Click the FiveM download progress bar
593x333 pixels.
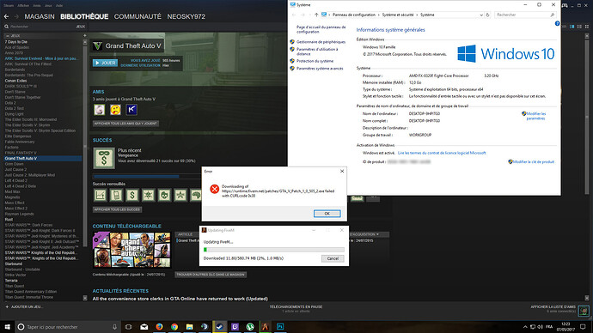pos(274,250)
